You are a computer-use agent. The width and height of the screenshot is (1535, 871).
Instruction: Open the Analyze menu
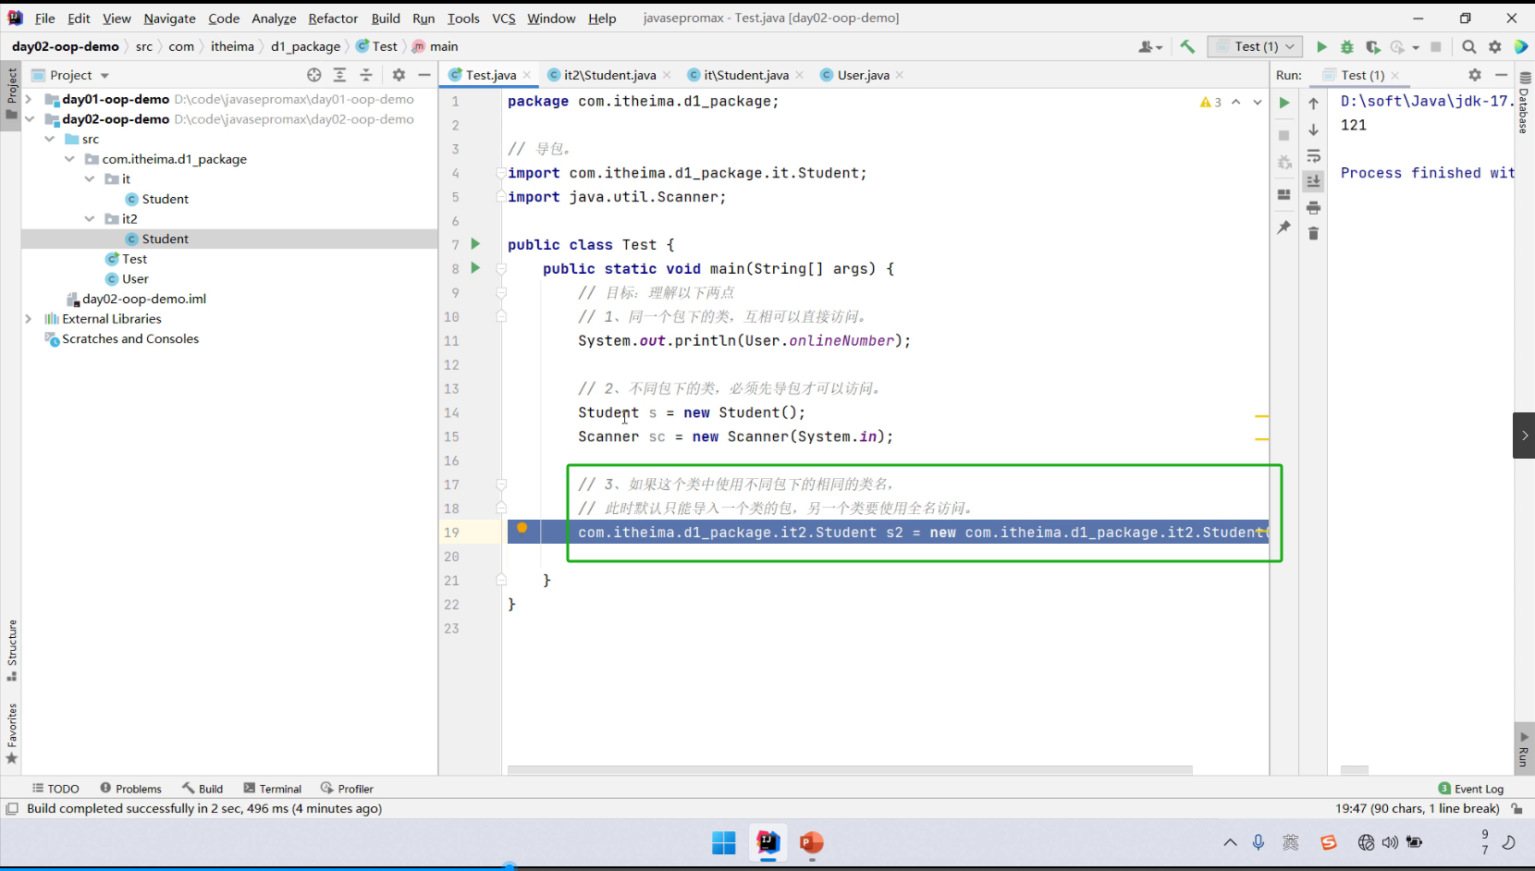[274, 18]
